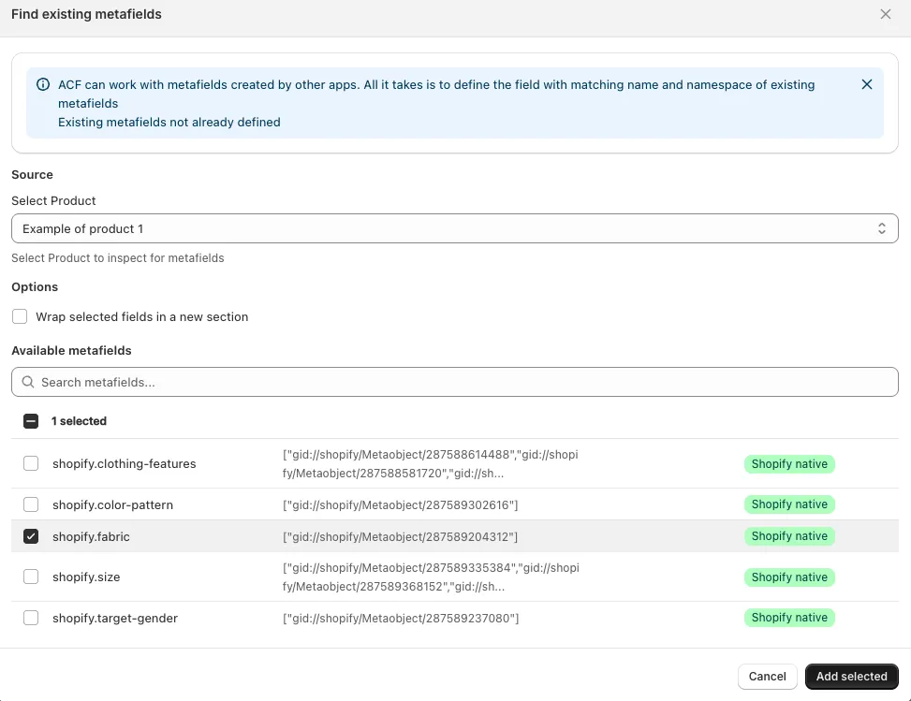Viewport: 911px width, 701px height.
Task: Toggle the 1 selected bulk checkbox
Action: [31, 421]
